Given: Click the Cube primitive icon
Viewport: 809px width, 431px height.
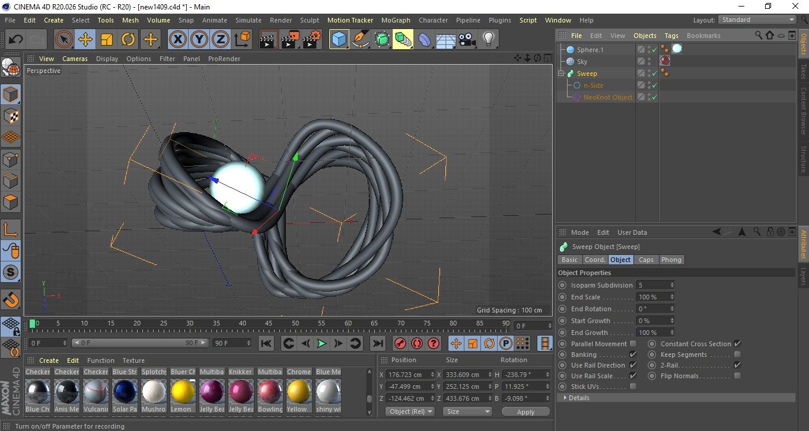Looking at the screenshot, I should point(339,40).
